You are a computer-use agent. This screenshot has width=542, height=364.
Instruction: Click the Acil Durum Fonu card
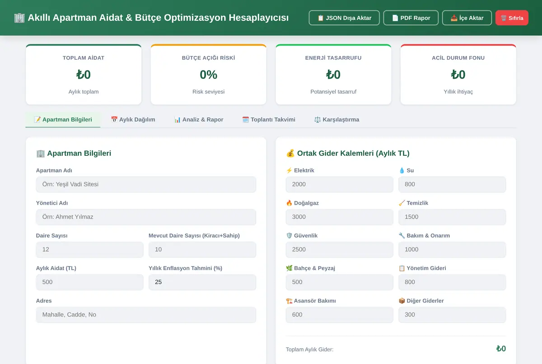[458, 75]
